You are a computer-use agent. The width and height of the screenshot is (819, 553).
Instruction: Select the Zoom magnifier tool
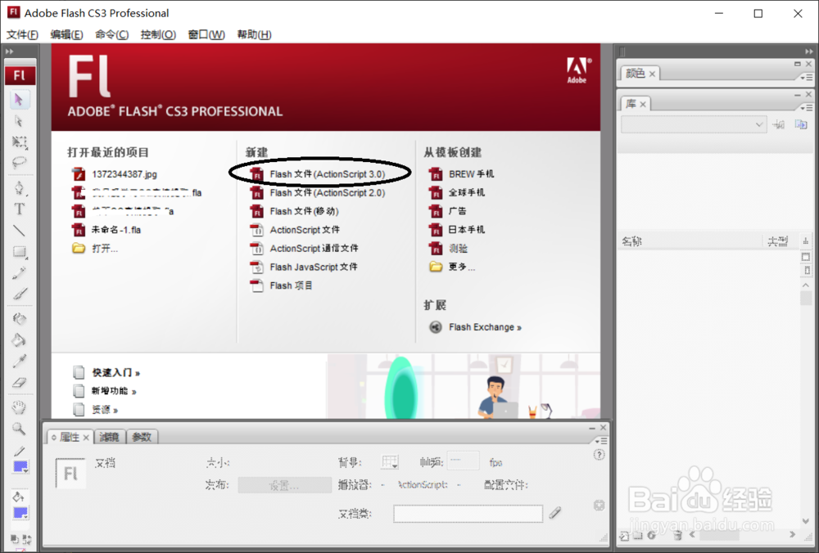[20, 429]
